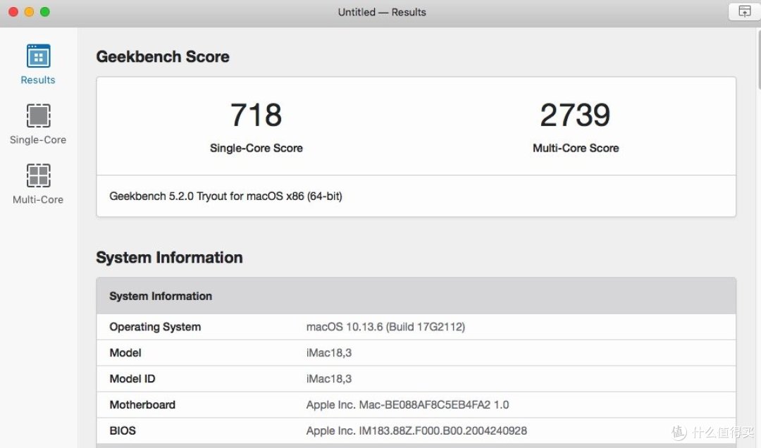Screen dimensions: 761x448
Task: Click the single-core score 718
Action: point(256,115)
